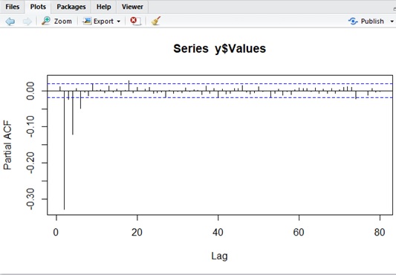Go to next plot with right arrow
Image resolution: width=396 pixels, height=275 pixels.
point(27,22)
